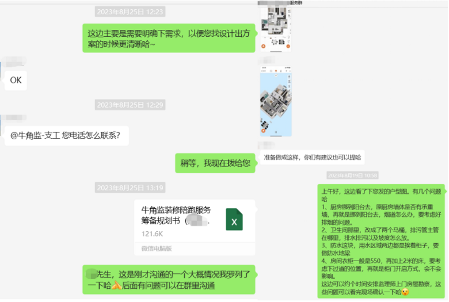Screen dimensions: 449x302
Task: Click the 121.6K file size text
Action: (x=152, y=234)
